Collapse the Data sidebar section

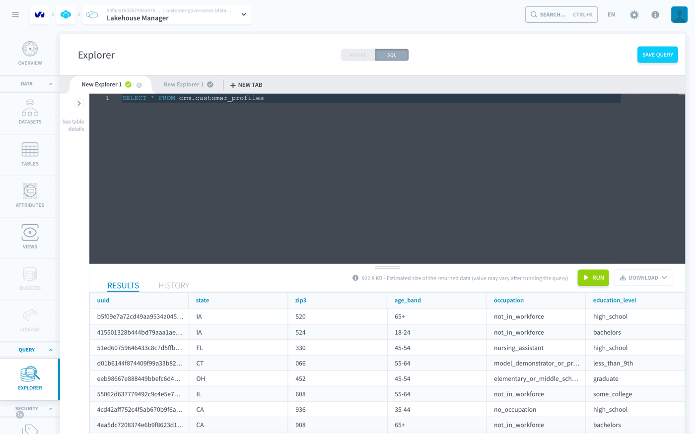[x=51, y=84]
